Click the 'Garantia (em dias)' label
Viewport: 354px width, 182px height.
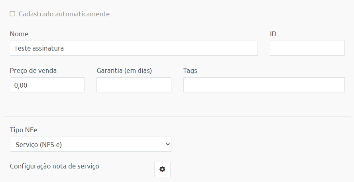point(124,70)
